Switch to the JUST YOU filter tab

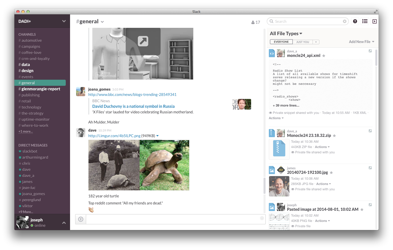click(303, 42)
